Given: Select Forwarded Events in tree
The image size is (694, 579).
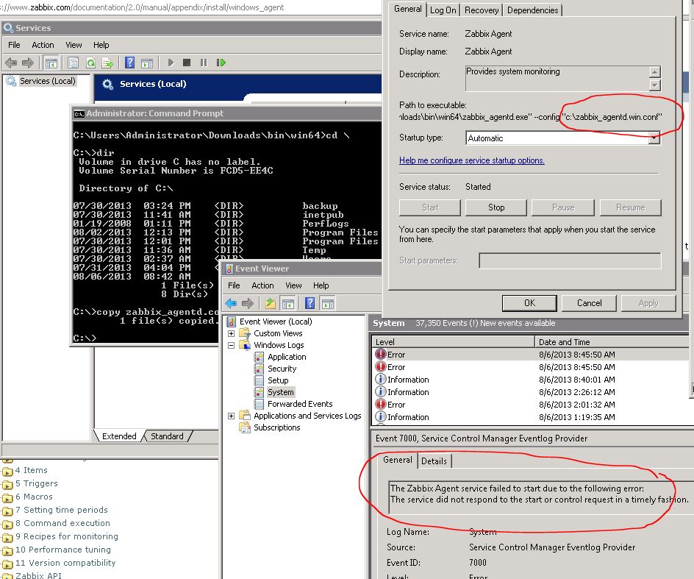Looking at the screenshot, I should (x=300, y=404).
